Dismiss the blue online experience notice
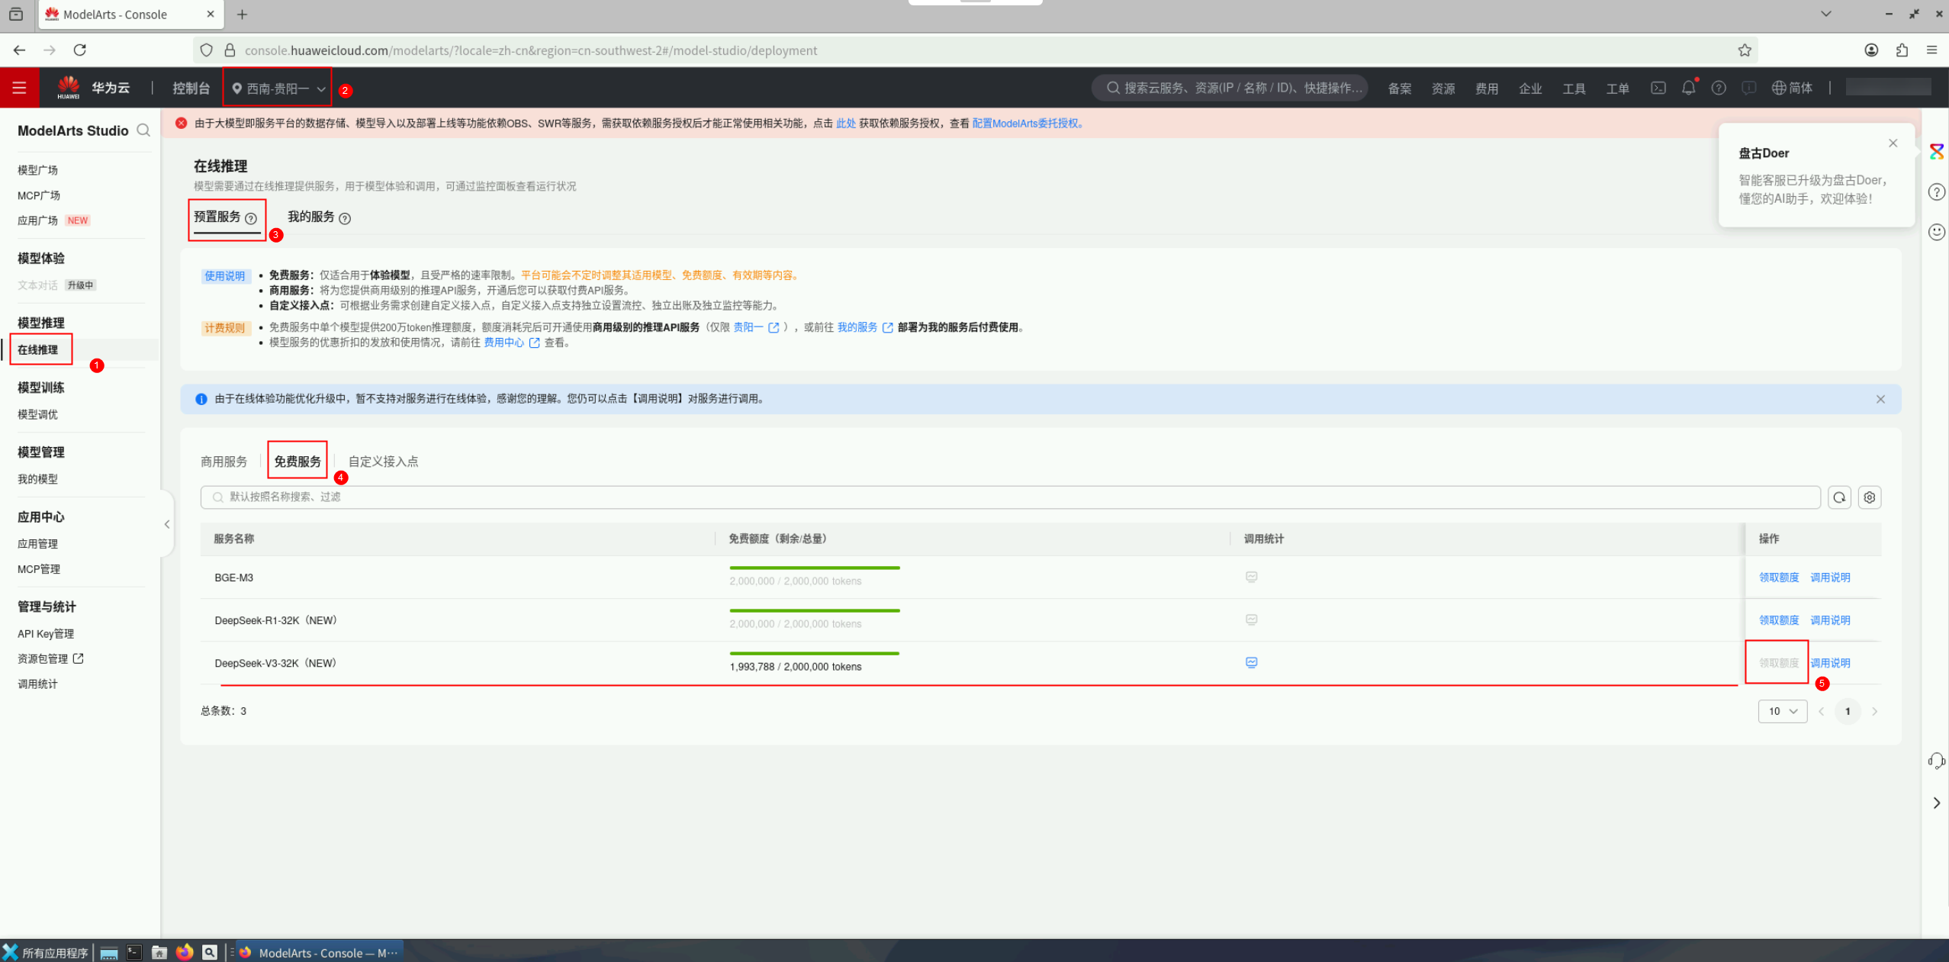The image size is (1949, 962). (1880, 399)
